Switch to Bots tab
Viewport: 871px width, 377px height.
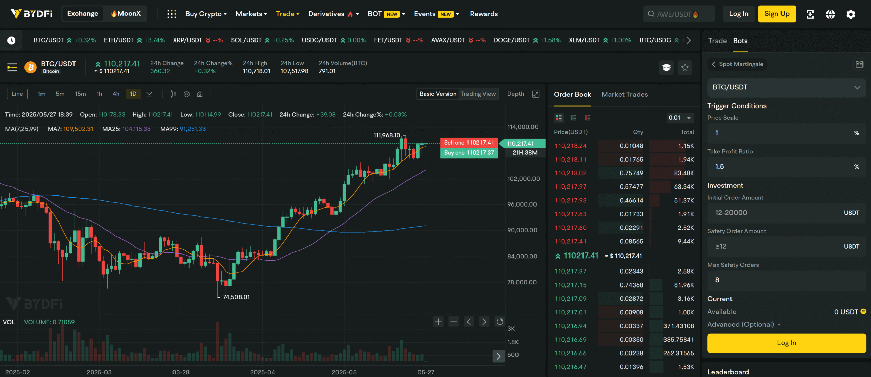740,41
